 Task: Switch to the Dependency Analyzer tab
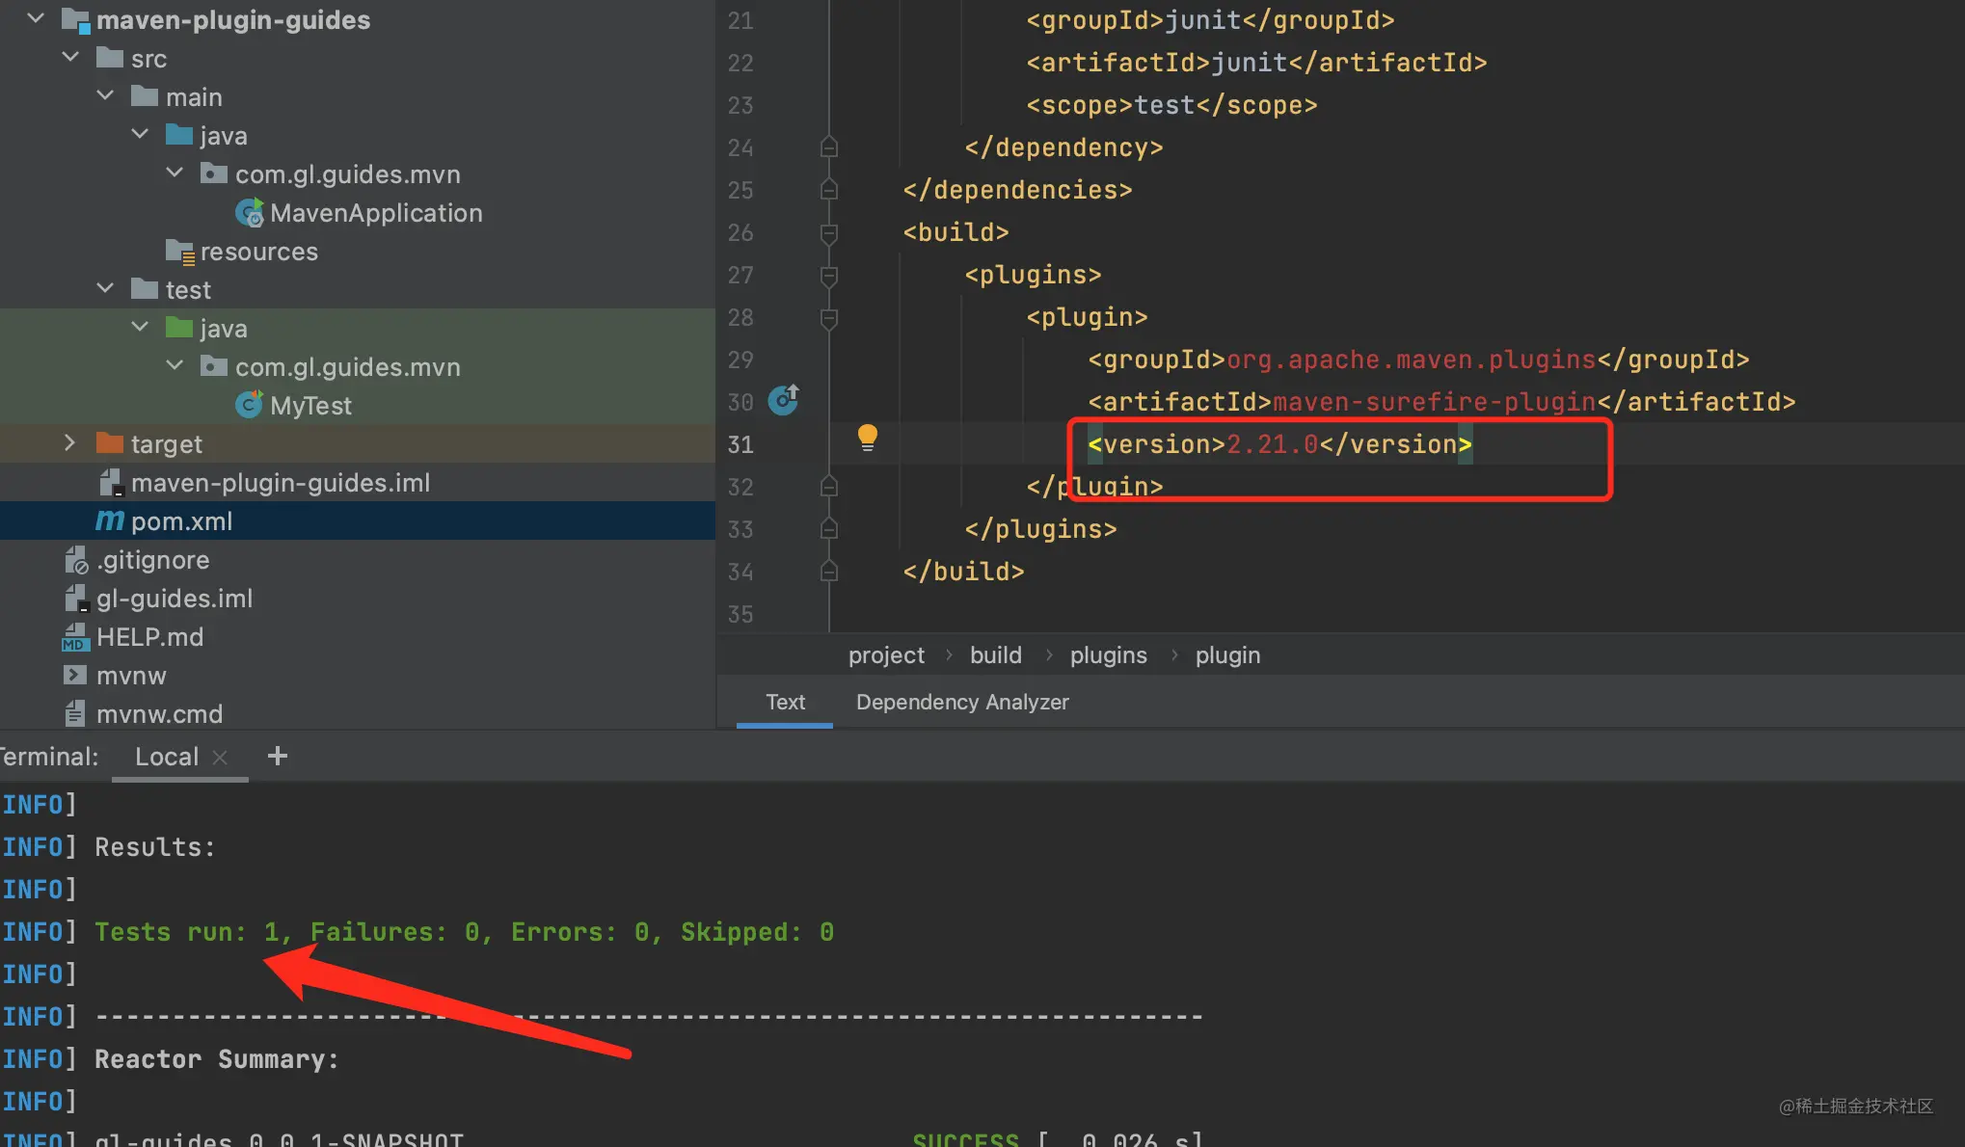pos(961,702)
